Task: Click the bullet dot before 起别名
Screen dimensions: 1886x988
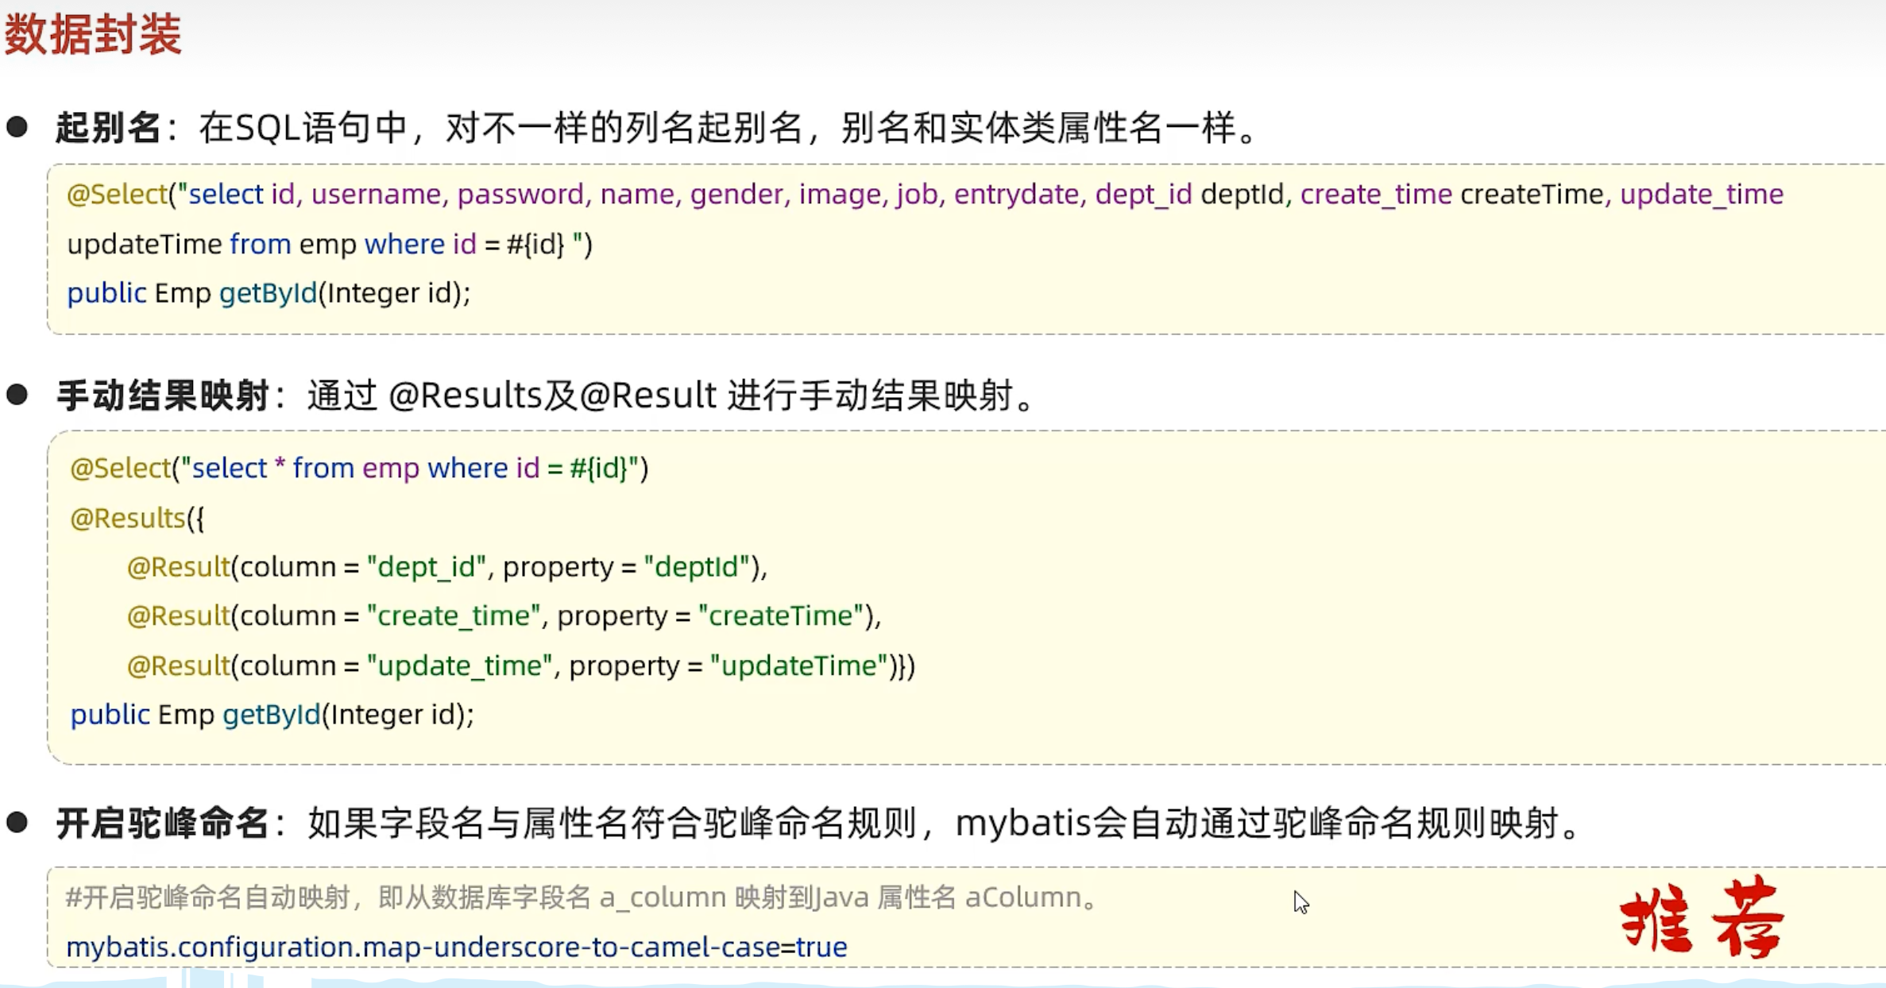Action: click(x=17, y=127)
